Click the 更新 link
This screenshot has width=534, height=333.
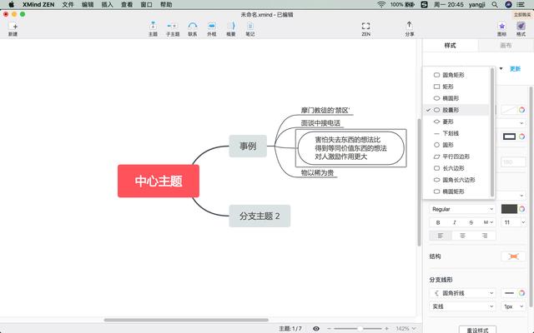coord(515,69)
